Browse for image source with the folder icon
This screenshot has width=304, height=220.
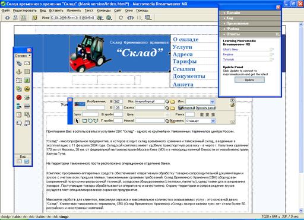(x=173, y=101)
